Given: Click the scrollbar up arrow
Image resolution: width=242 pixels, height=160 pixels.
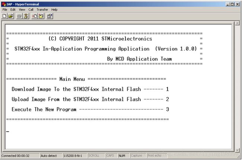Looking at the screenshot, I should point(237,23).
